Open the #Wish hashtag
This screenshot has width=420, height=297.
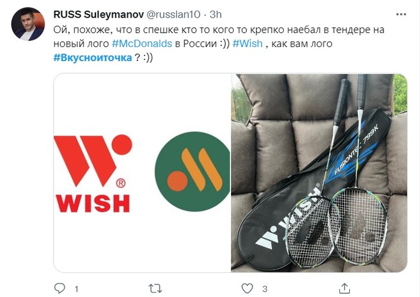pyautogui.click(x=247, y=44)
